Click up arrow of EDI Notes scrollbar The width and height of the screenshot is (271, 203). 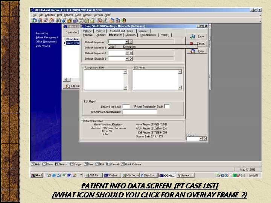180,72
